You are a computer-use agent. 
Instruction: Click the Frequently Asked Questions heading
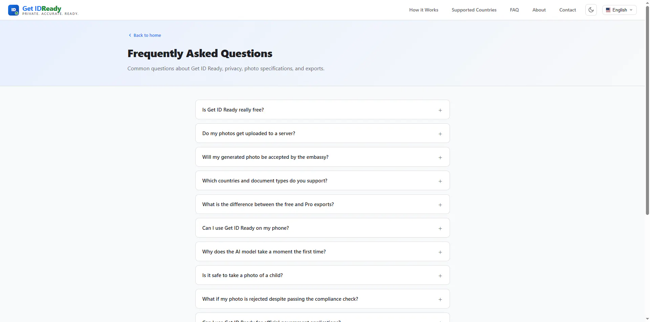(200, 53)
